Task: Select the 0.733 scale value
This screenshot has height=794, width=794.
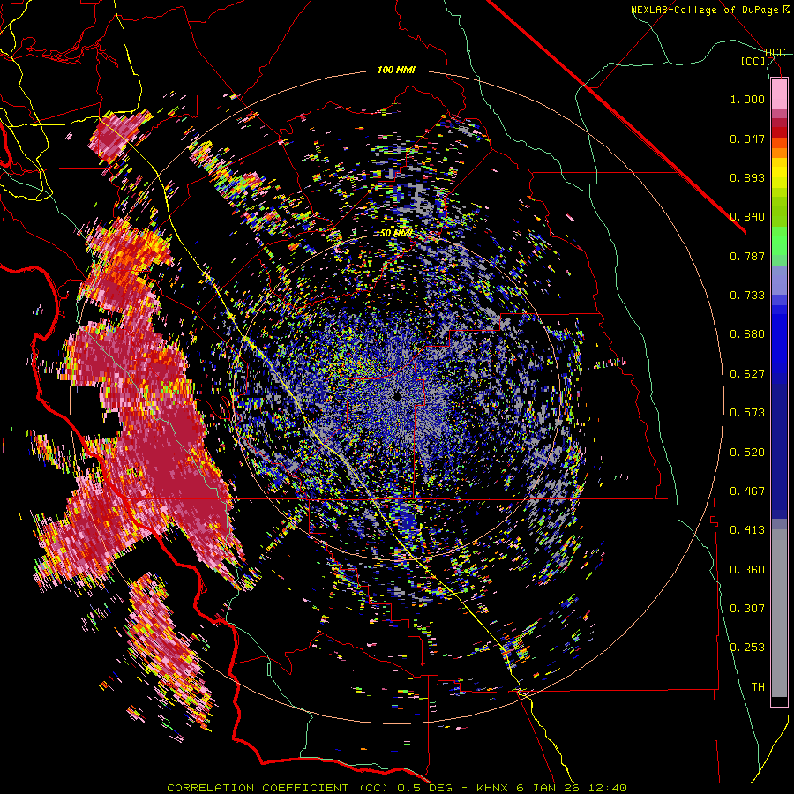Action: click(747, 296)
